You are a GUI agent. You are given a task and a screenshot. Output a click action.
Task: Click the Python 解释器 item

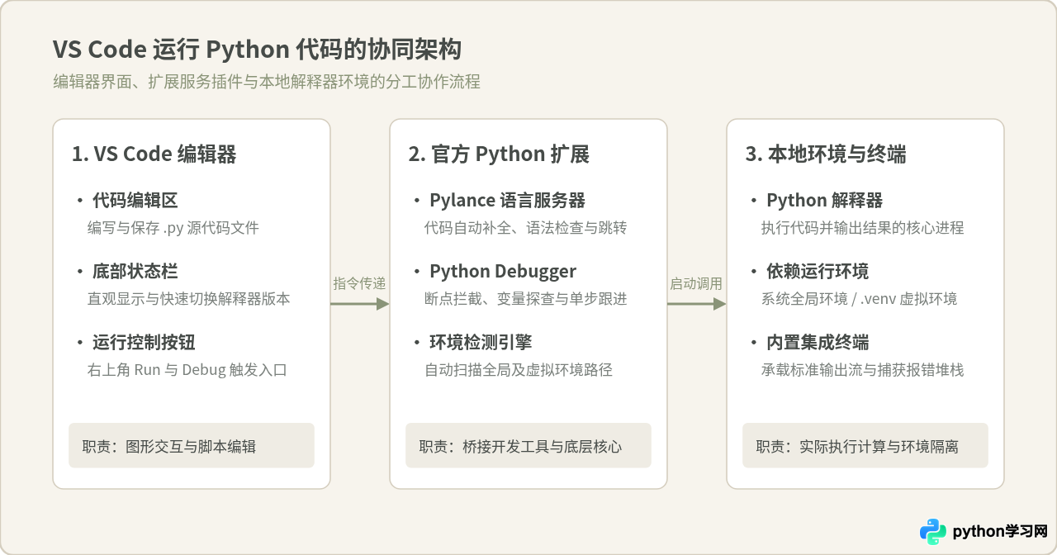tap(825, 200)
